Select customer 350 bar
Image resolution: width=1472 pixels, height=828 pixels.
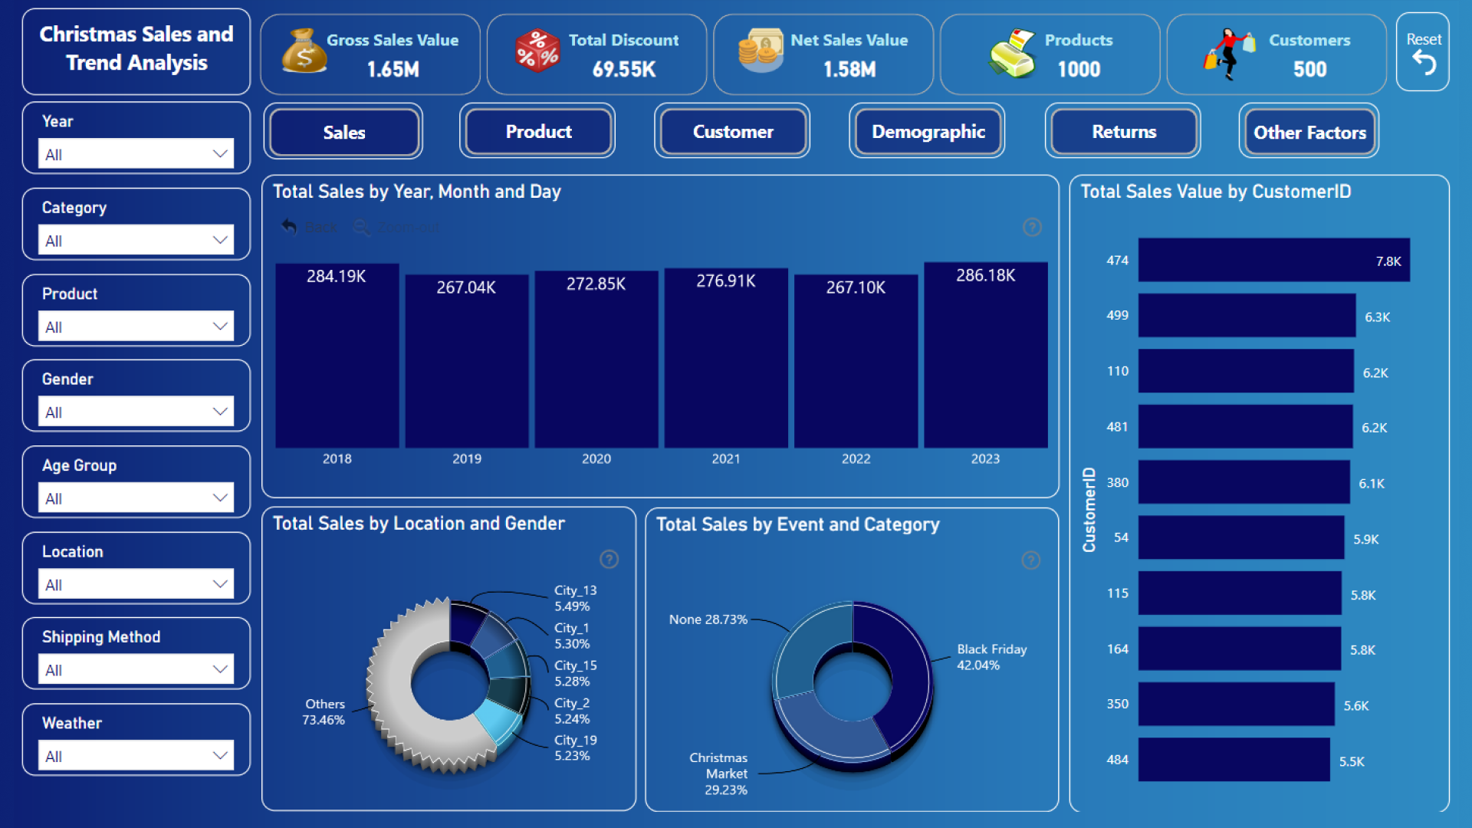pyautogui.click(x=1236, y=704)
